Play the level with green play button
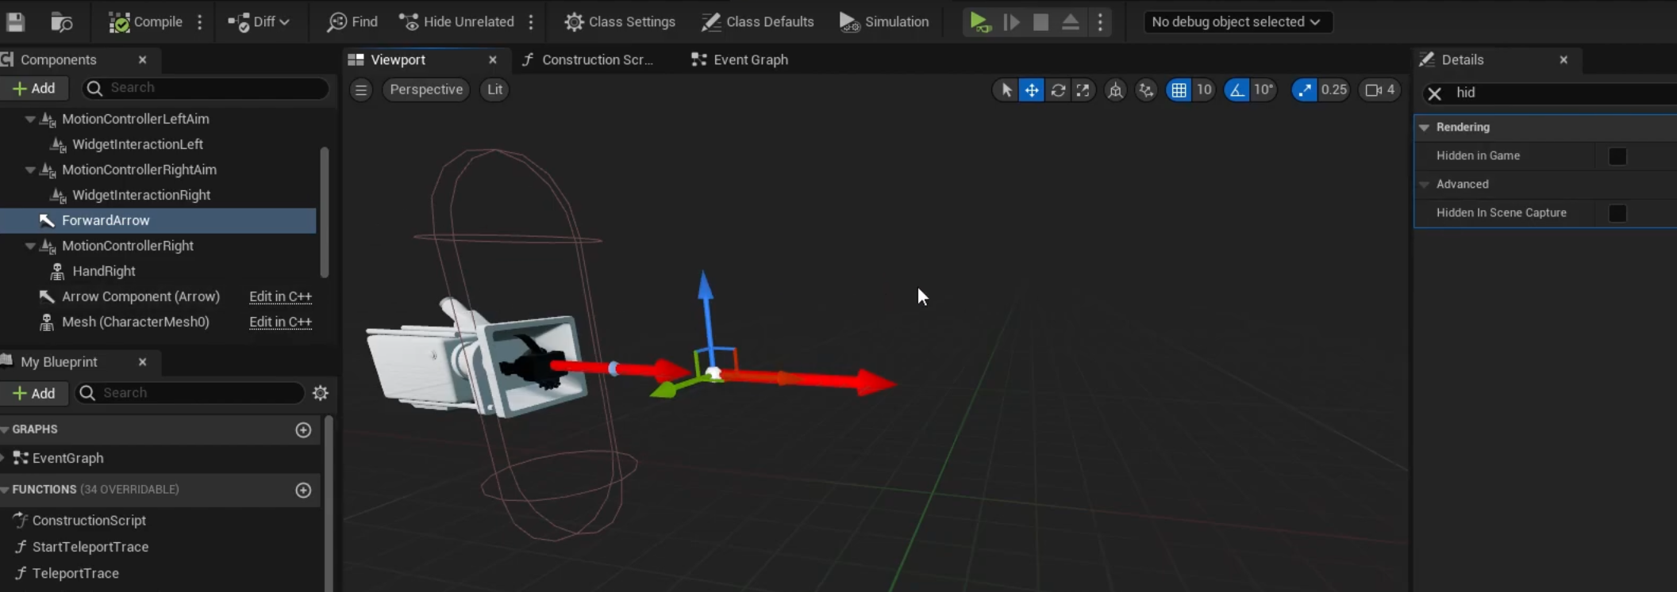 980,21
